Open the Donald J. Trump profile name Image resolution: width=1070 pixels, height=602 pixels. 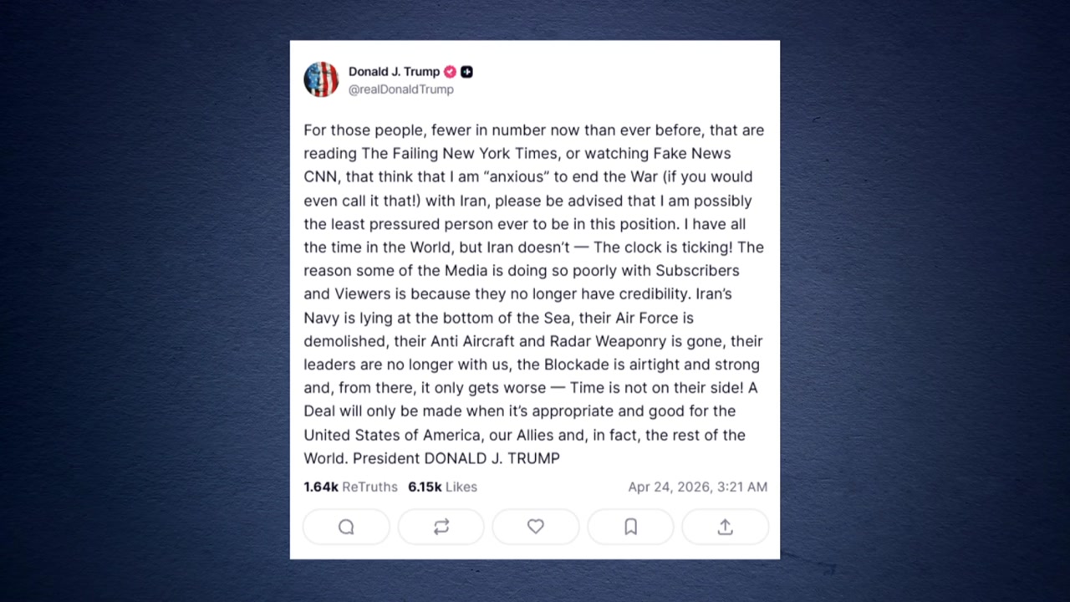[x=394, y=72]
